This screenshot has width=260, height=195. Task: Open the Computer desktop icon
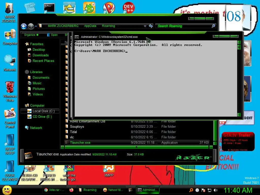click(10, 37)
